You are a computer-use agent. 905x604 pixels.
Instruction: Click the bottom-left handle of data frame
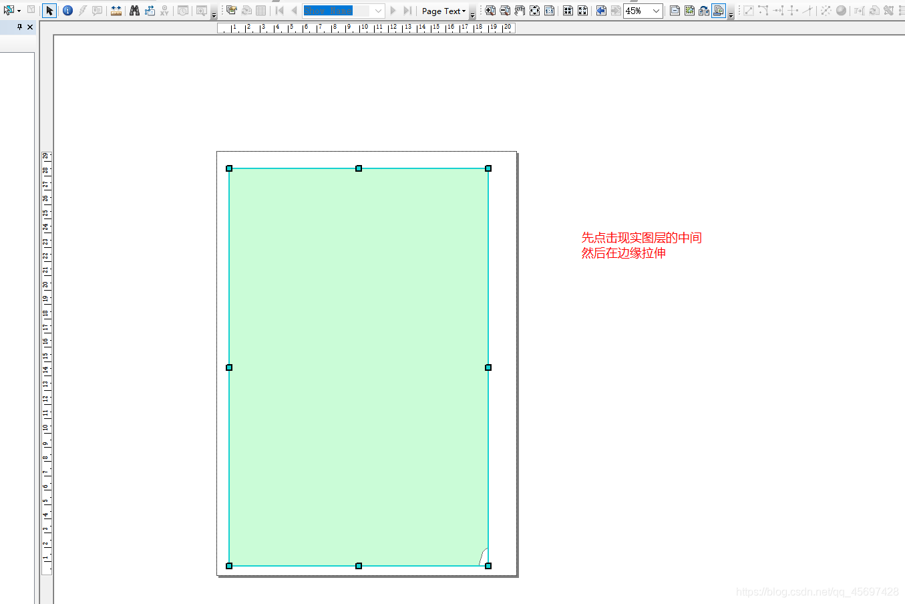click(x=229, y=566)
